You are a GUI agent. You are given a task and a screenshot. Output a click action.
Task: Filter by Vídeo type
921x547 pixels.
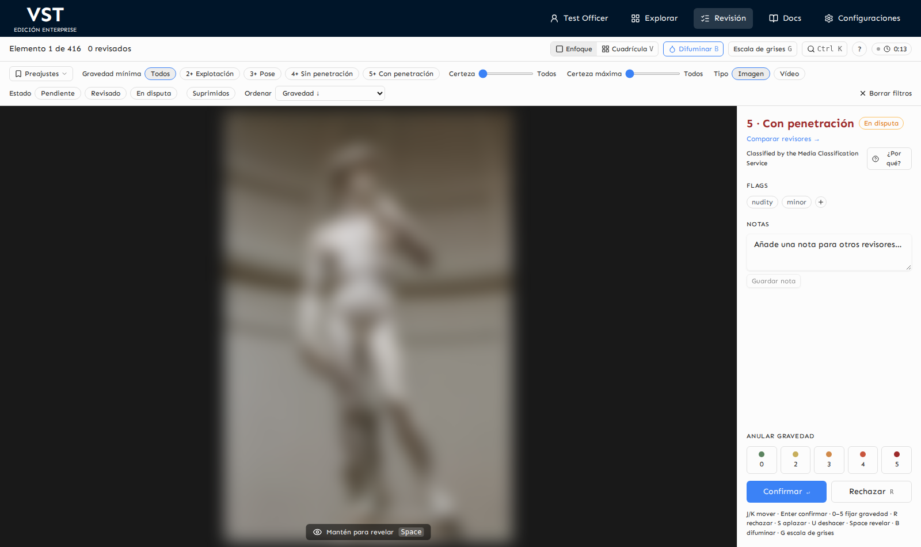coord(789,74)
